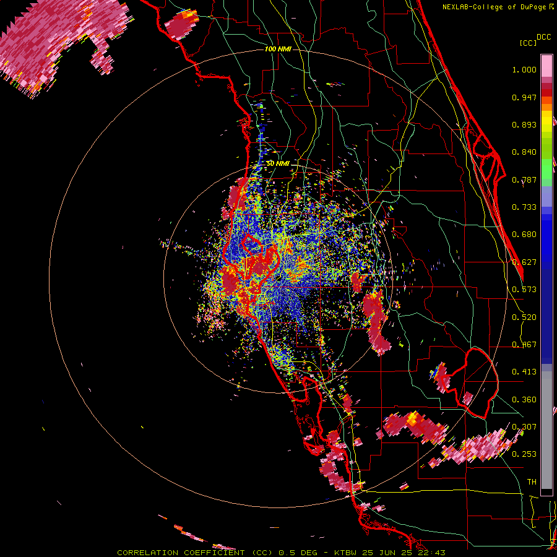Click the 0.573 color scale value

[524, 290]
